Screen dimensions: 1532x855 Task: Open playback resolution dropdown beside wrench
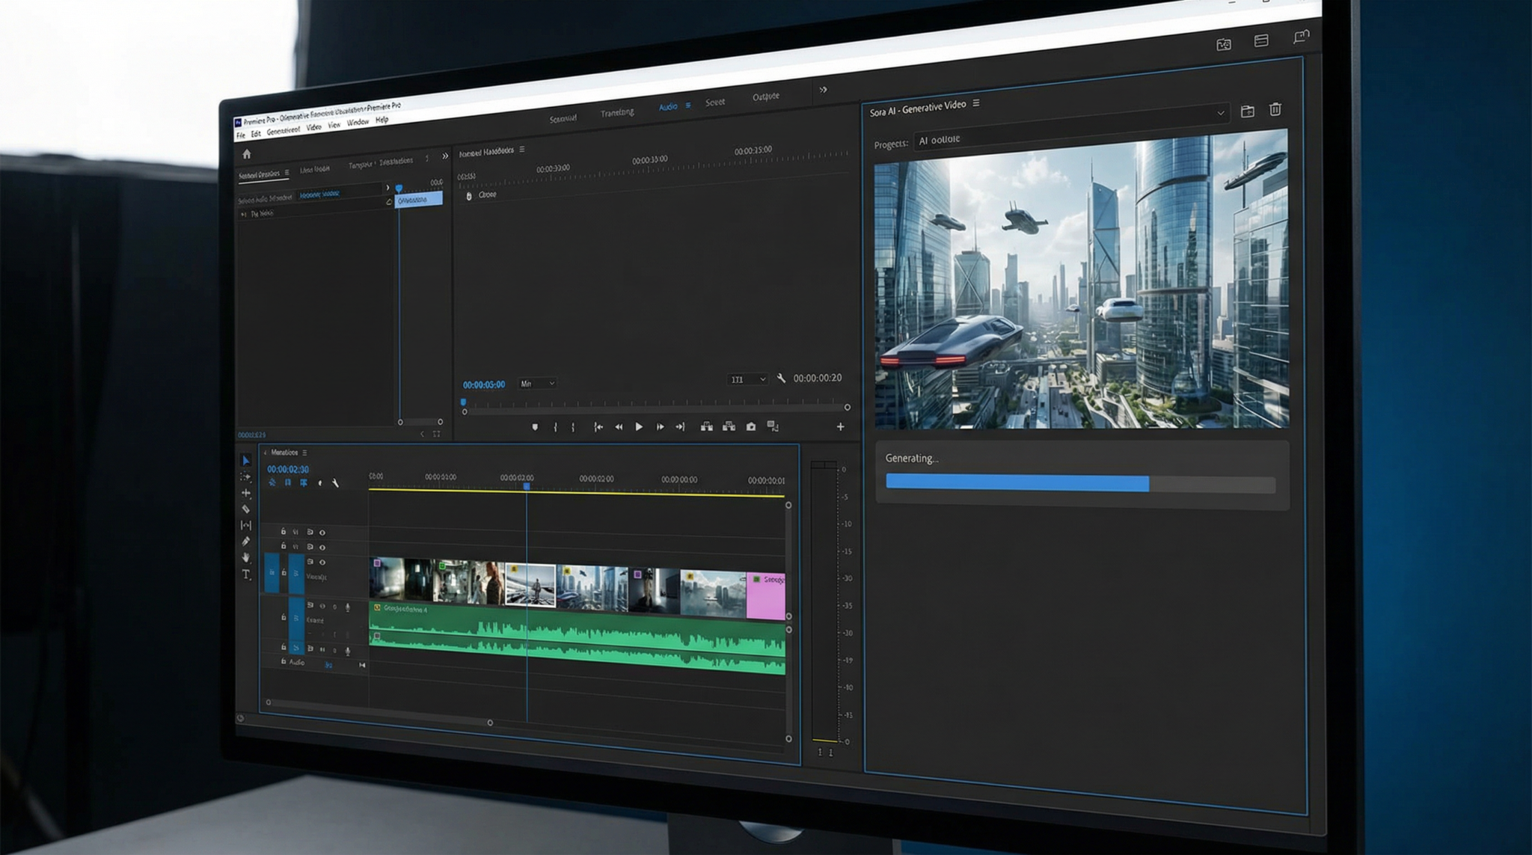tap(747, 379)
